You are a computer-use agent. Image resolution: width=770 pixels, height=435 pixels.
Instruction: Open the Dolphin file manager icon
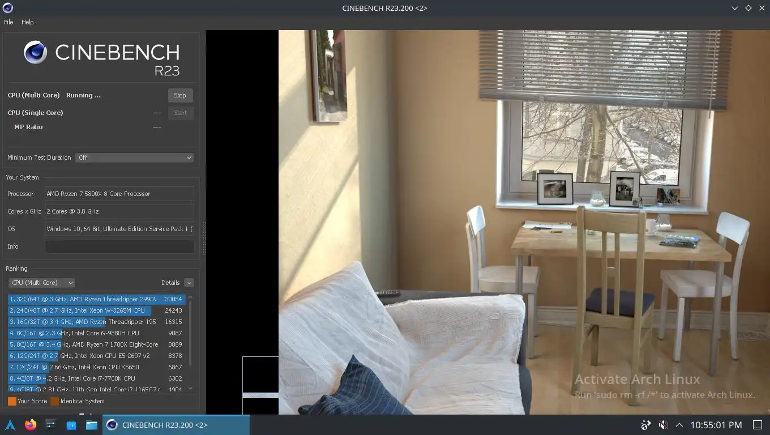[x=92, y=425]
